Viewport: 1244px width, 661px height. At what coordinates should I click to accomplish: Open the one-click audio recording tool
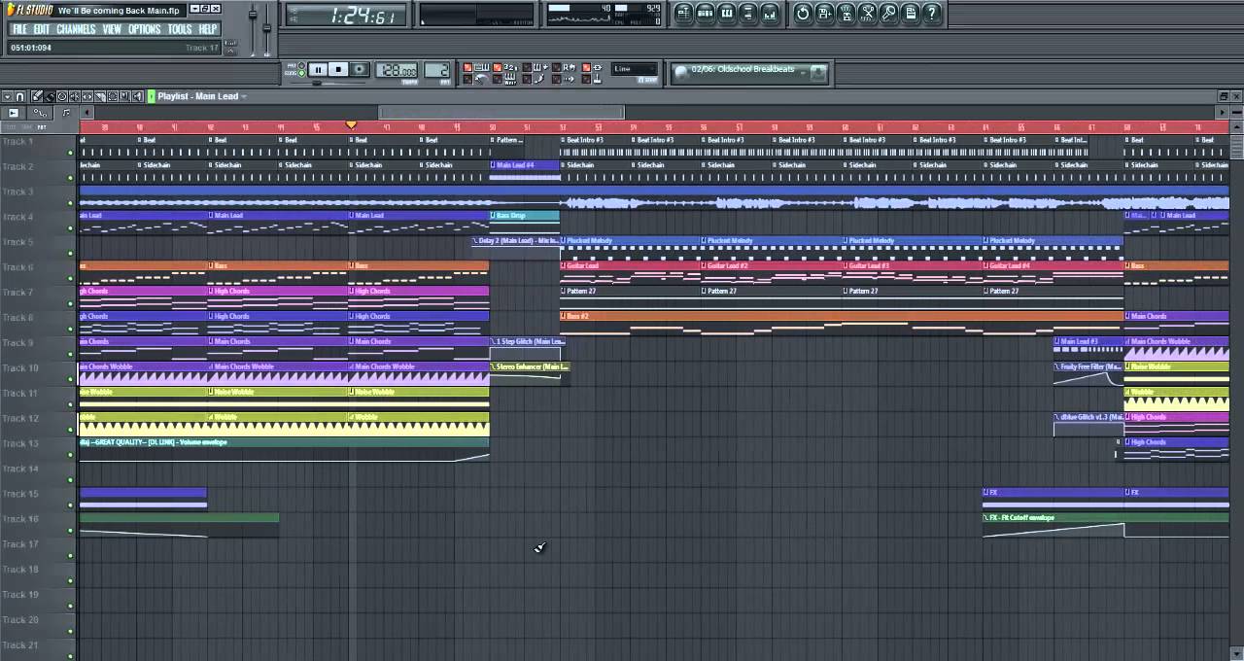(889, 13)
